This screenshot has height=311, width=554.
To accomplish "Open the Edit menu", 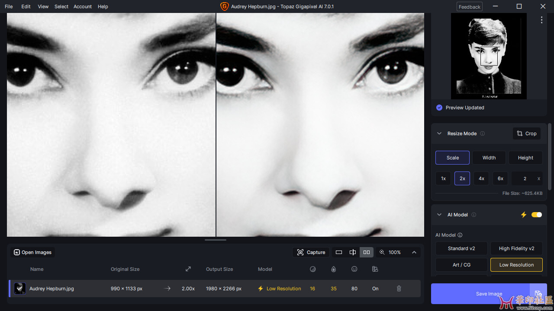I will point(26,6).
